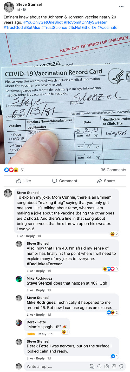Open the 36 Comments link

click(x=113, y=170)
